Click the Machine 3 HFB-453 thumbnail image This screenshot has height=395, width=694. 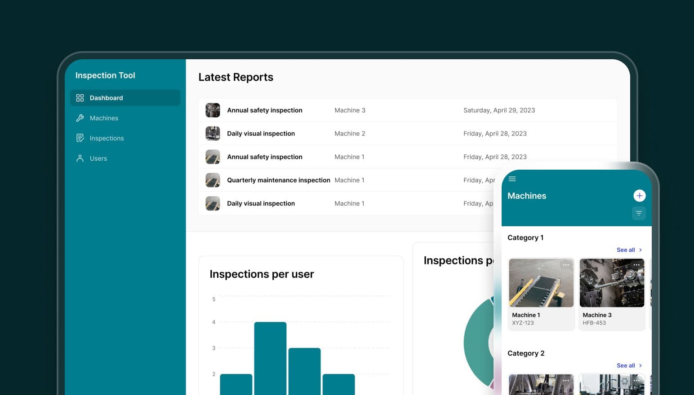[x=612, y=283]
